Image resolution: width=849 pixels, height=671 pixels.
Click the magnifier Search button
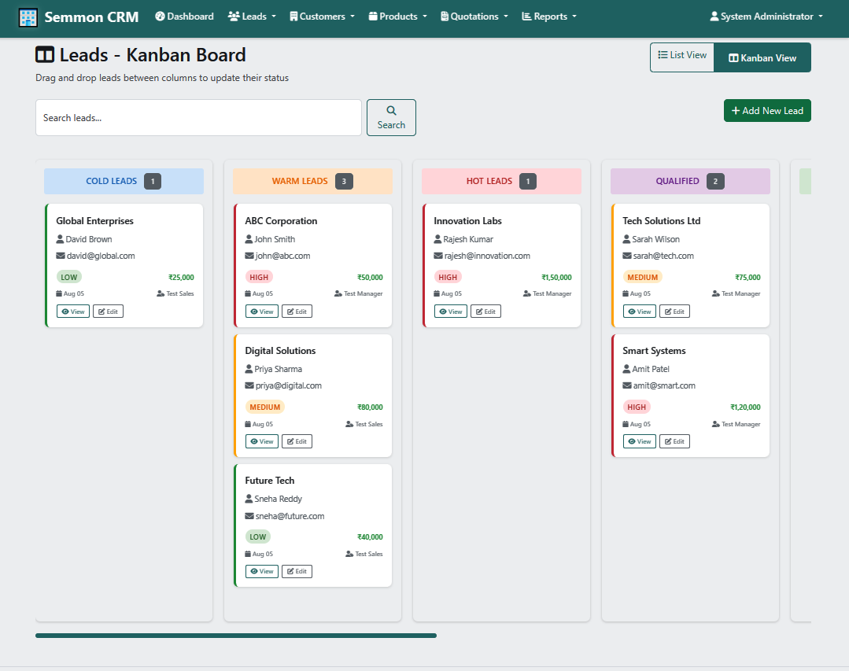[391, 117]
